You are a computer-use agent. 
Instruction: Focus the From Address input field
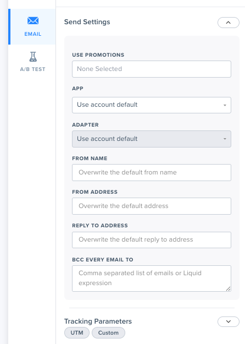(x=152, y=206)
